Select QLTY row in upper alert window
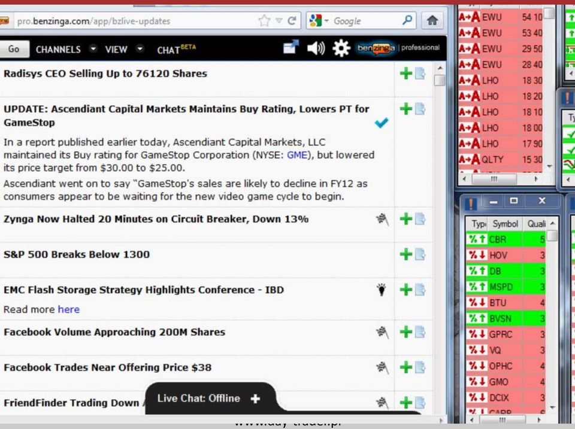The height and width of the screenshot is (429, 575). (500, 159)
